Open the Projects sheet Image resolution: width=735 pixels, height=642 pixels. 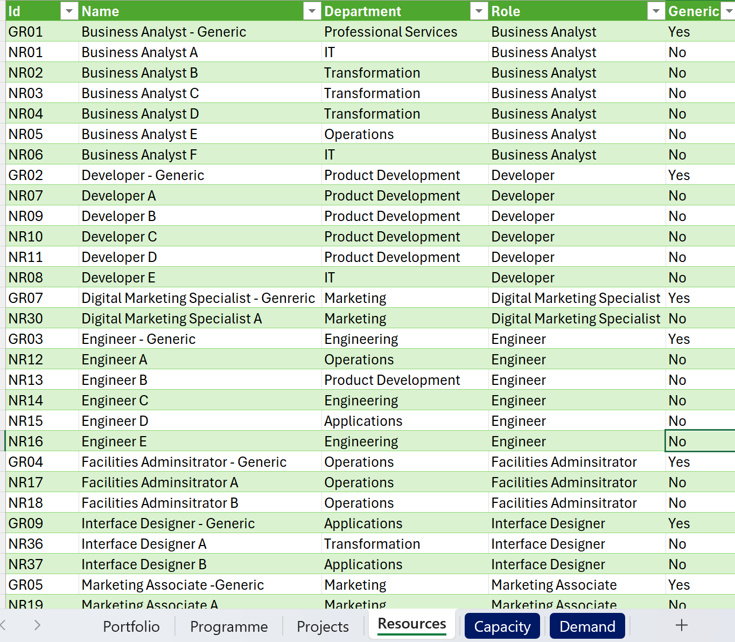(x=322, y=626)
